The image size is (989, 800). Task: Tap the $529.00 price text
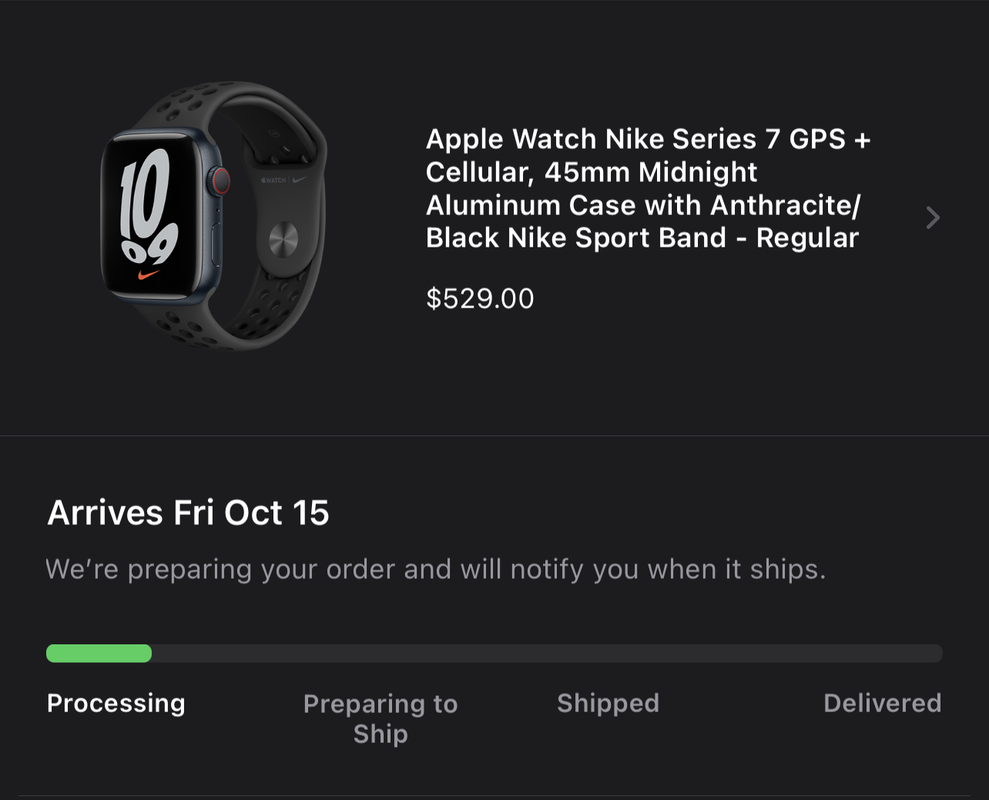(x=480, y=298)
